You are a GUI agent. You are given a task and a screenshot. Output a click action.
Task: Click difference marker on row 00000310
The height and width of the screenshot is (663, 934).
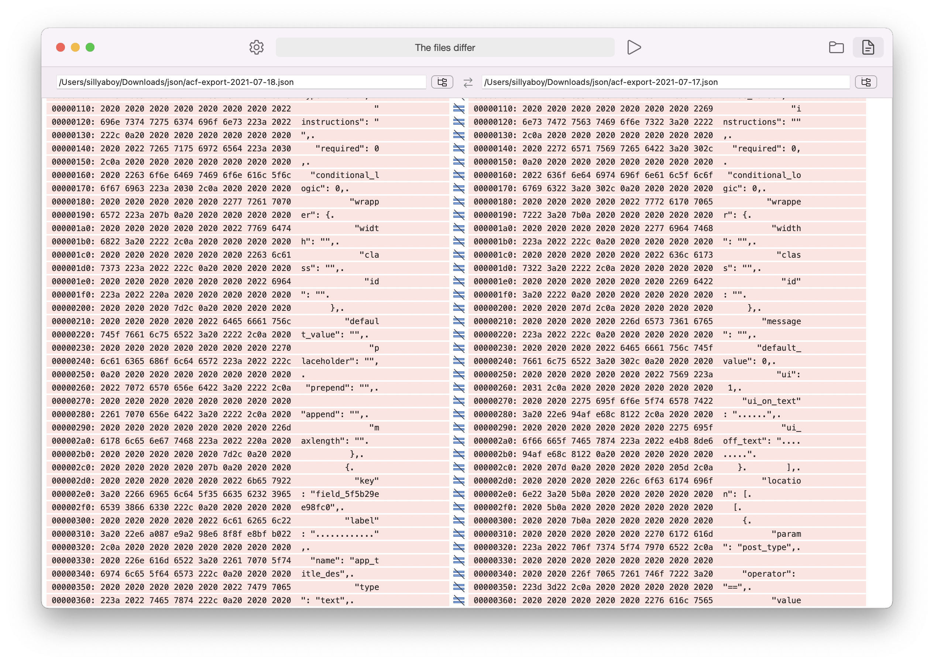(459, 534)
